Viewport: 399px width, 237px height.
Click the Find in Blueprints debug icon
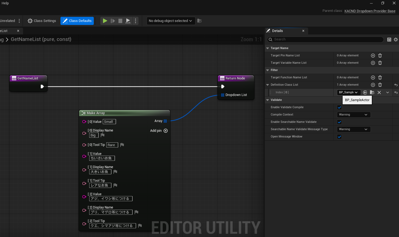click(x=199, y=21)
